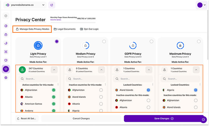Click the Cancel Changes button
The image size is (209, 126).
click(81, 118)
